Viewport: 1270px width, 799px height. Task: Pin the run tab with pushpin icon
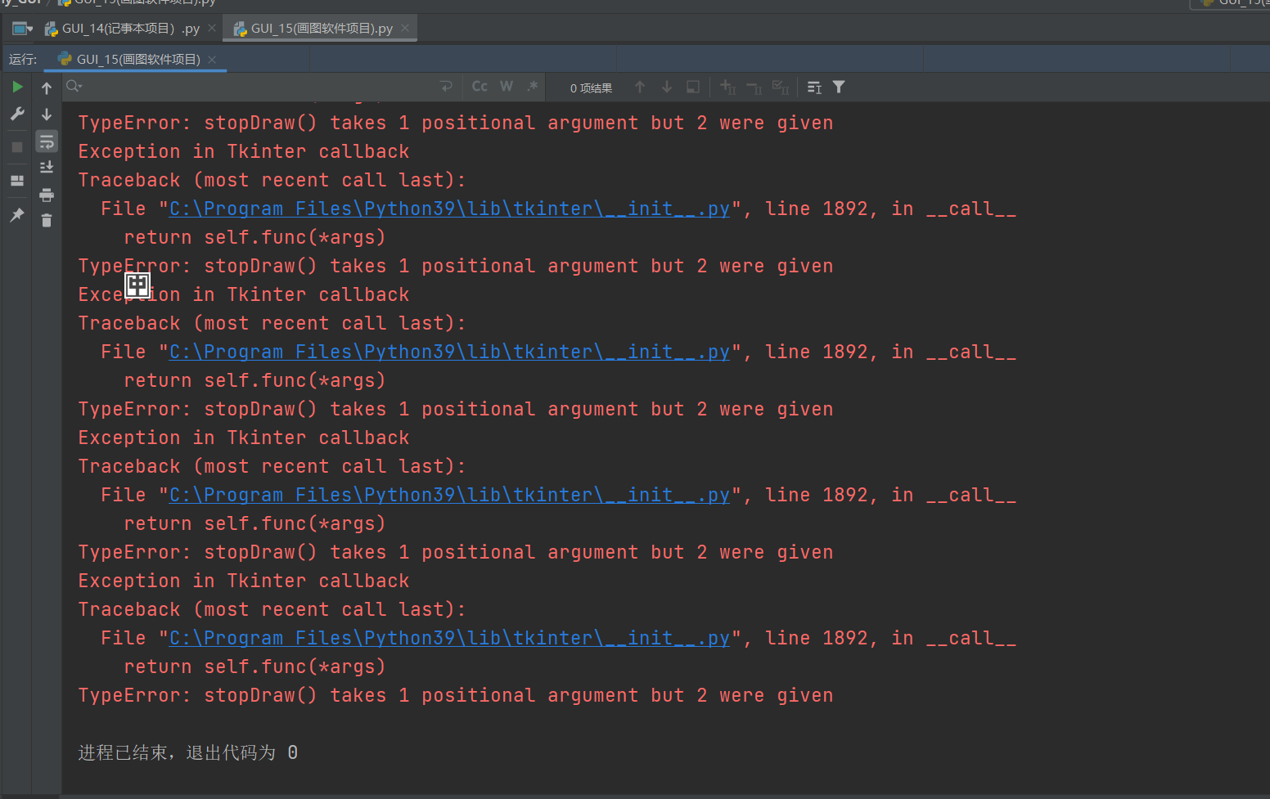point(17,215)
